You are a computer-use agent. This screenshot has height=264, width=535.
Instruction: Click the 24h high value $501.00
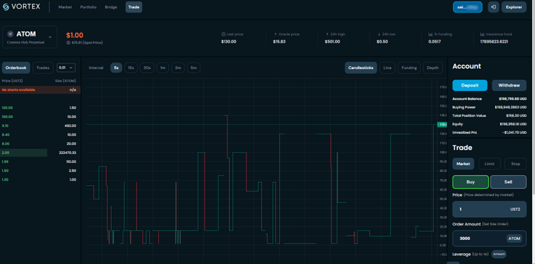pyautogui.click(x=332, y=42)
